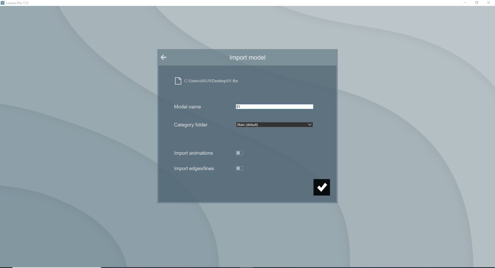This screenshot has height=268, width=495.
Task: Click the Import edges/lines label
Action: [194, 168]
